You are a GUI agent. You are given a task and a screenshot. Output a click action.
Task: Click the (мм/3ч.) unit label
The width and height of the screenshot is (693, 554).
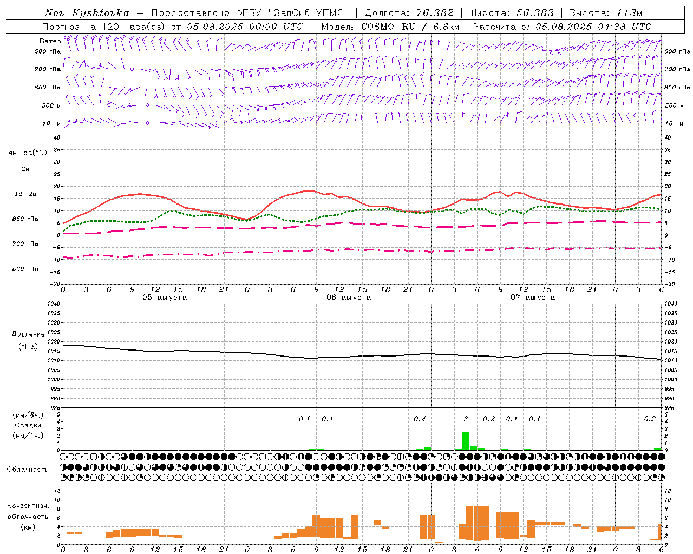click(28, 415)
